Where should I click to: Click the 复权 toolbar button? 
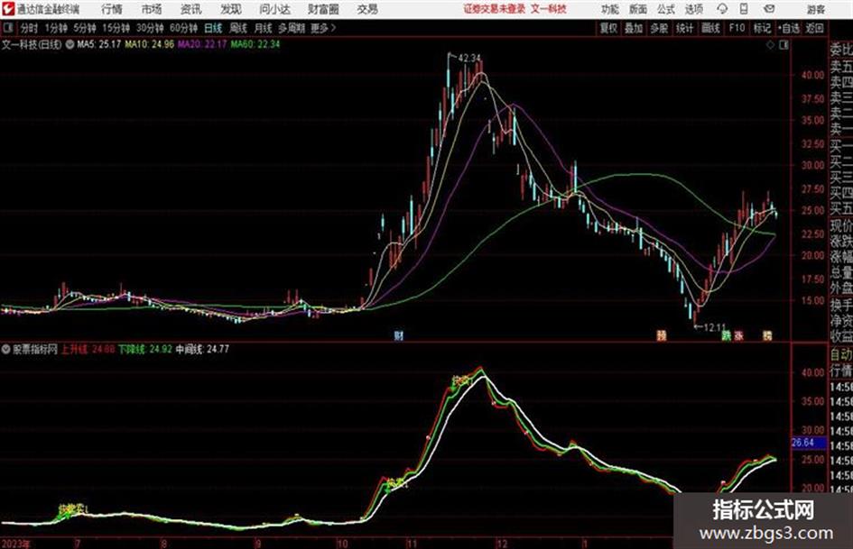(x=607, y=28)
